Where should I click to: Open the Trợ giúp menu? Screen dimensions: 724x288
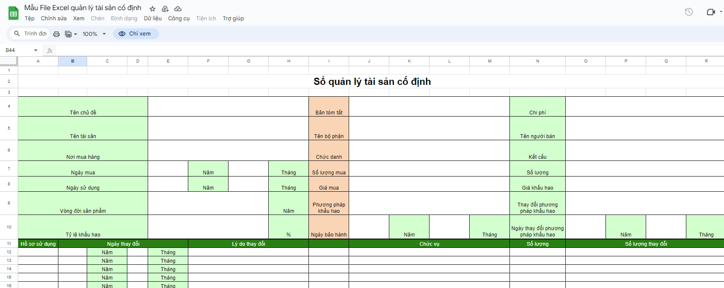pyautogui.click(x=233, y=19)
